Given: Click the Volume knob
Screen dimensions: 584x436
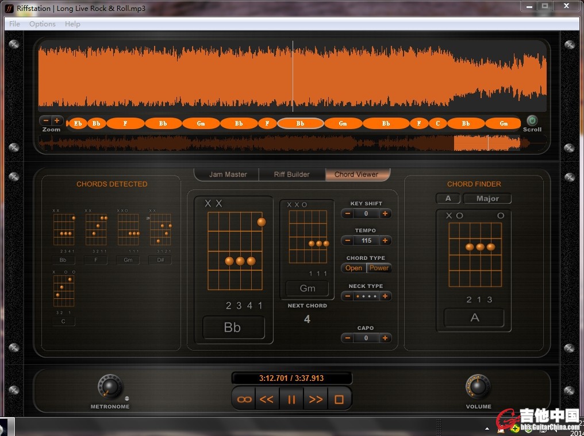Looking at the screenshot, I should [x=478, y=387].
